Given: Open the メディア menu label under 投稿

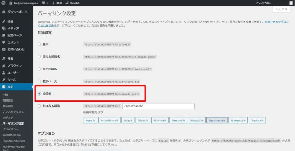Looking at the screenshot, I should [13, 29].
